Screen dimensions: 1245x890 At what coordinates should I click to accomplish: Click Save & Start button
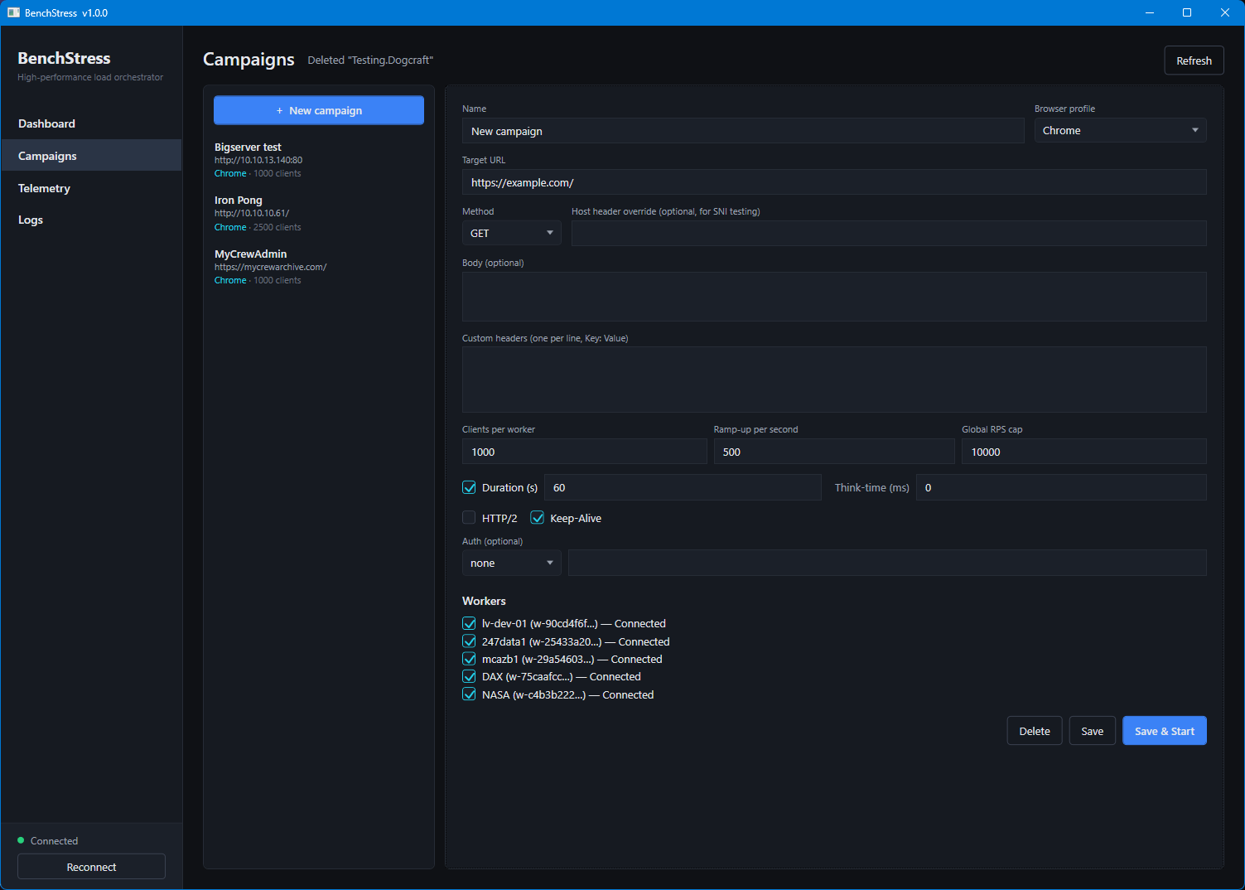(x=1164, y=731)
